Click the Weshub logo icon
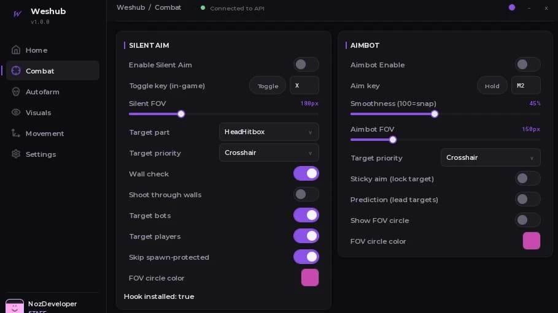Image resolution: width=558 pixels, height=313 pixels. click(17, 14)
